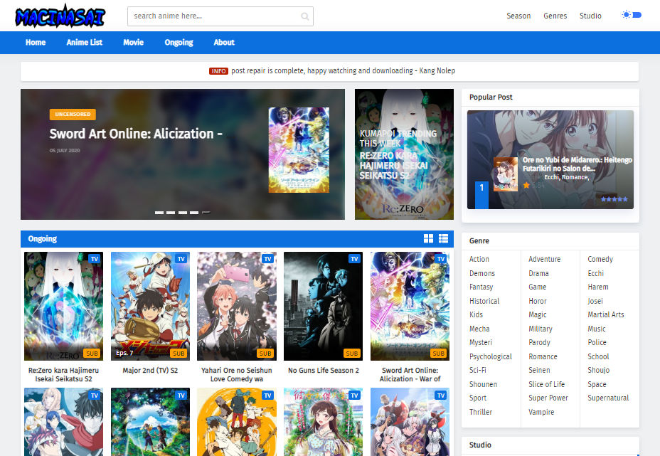Click the Eps. 7 label on Major 2nd
This screenshot has width=660, height=456.
tap(124, 353)
